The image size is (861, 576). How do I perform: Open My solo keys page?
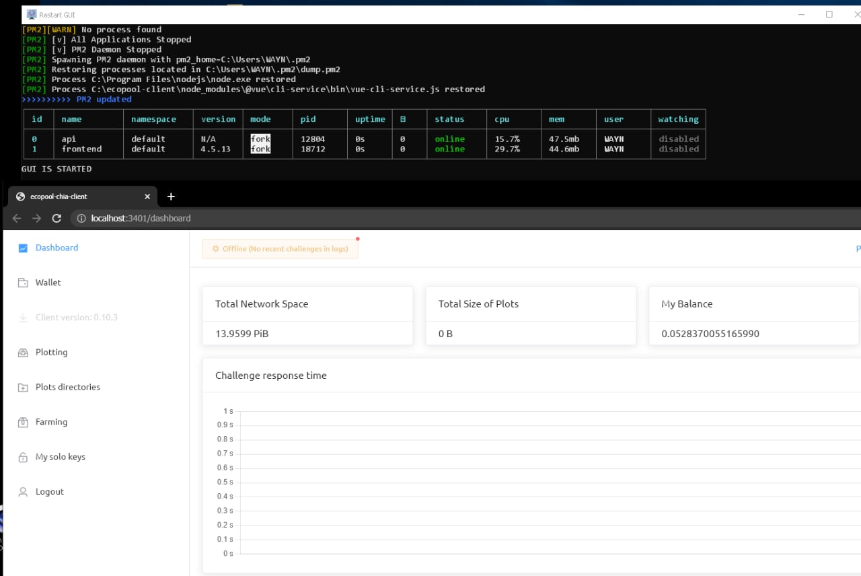click(61, 456)
